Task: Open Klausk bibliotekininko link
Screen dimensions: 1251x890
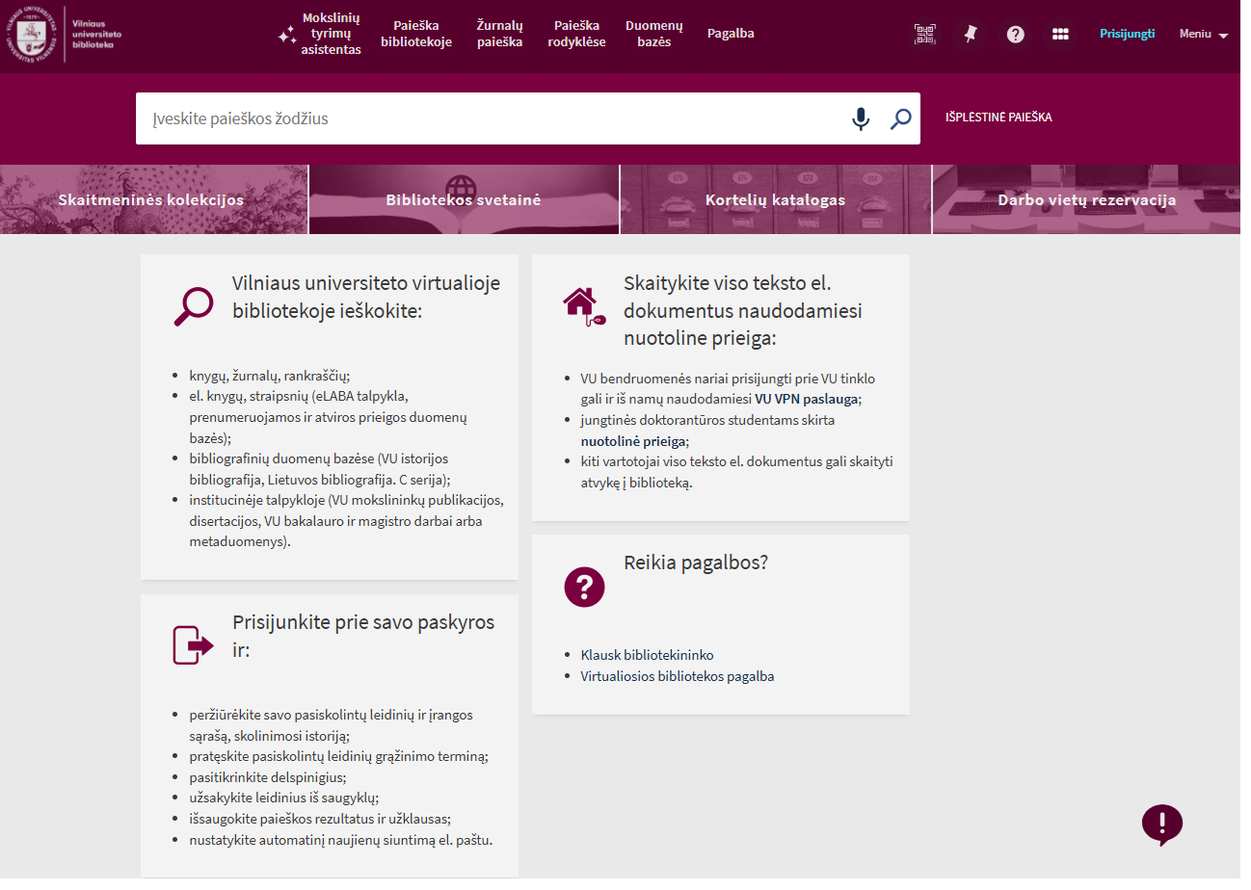Action: point(647,655)
